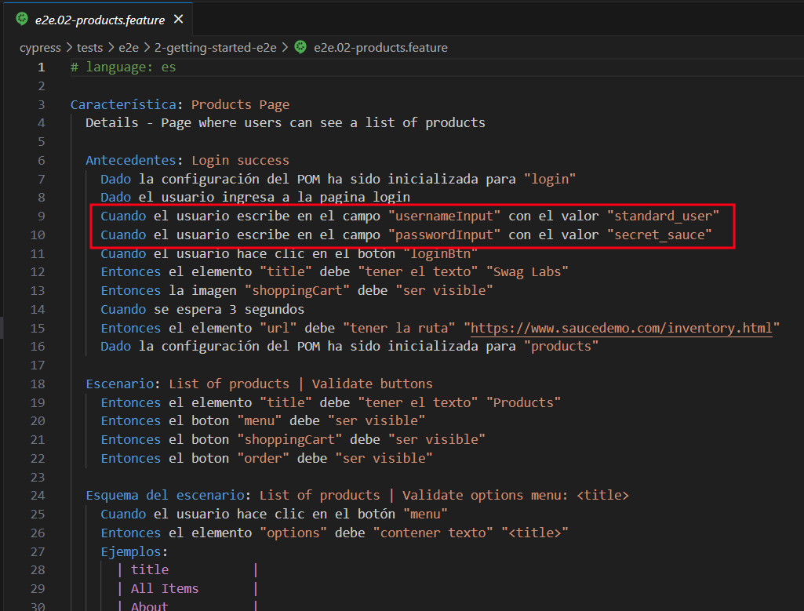Click line number 9 in the gutter
Viewport: 804px width, 611px height.
[42, 216]
